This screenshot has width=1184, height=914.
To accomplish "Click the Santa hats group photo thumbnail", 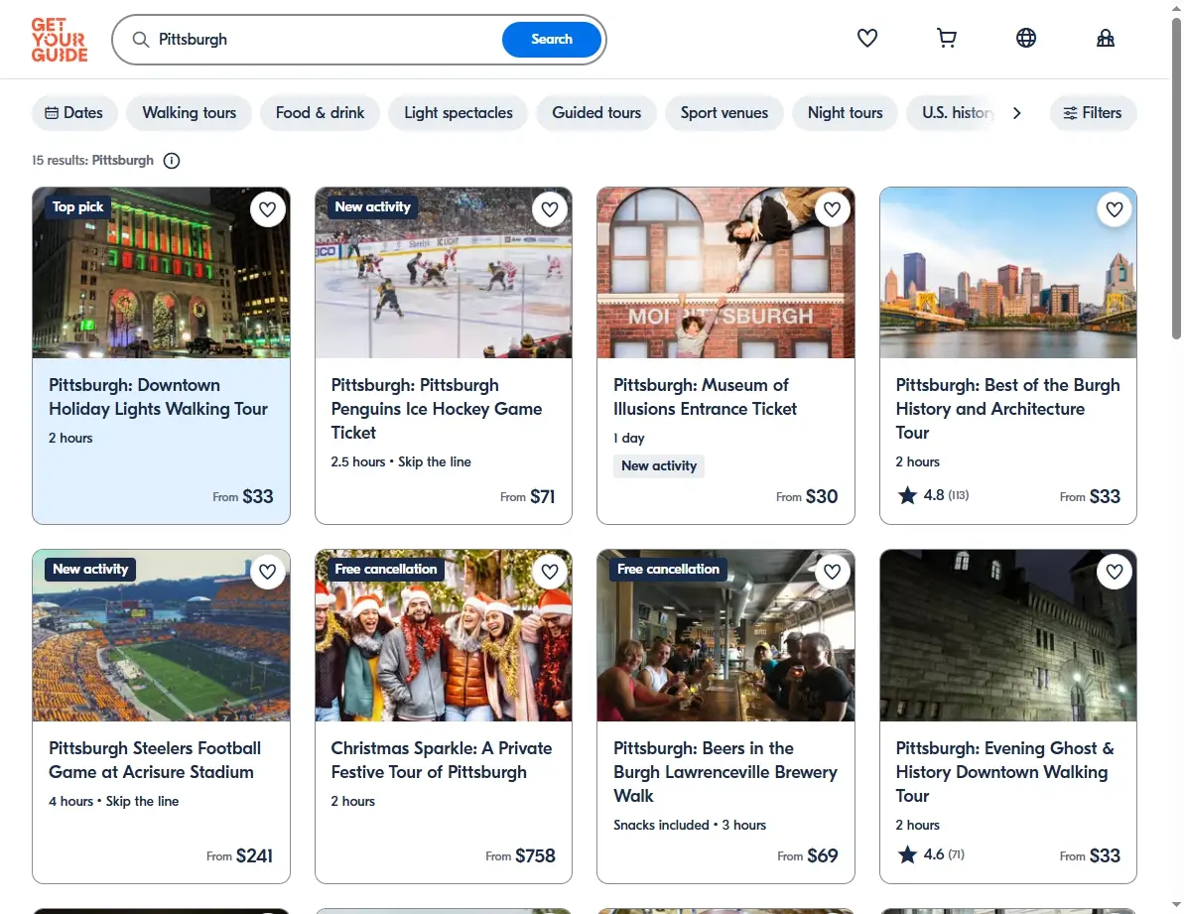I will pyautogui.click(x=444, y=635).
